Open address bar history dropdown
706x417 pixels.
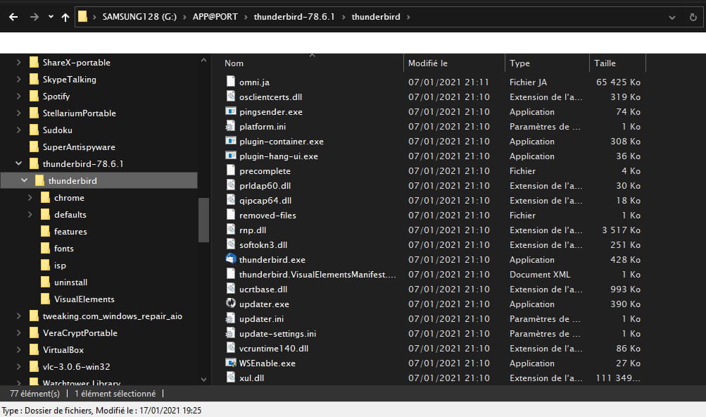(672, 17)
